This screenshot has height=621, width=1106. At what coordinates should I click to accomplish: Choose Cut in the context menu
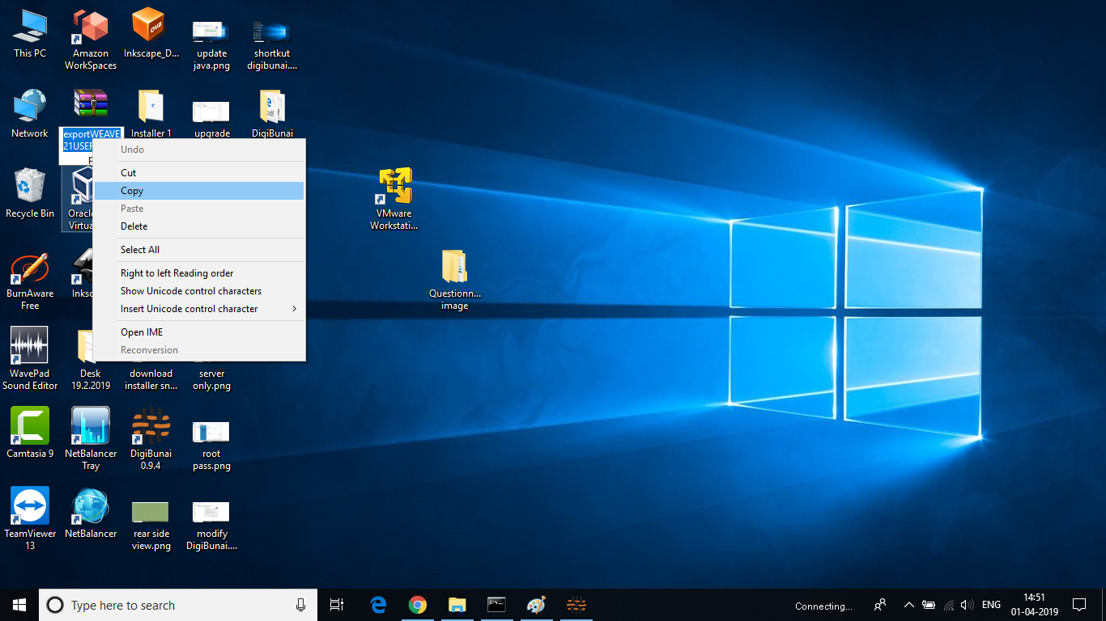(x=129, y=173)
